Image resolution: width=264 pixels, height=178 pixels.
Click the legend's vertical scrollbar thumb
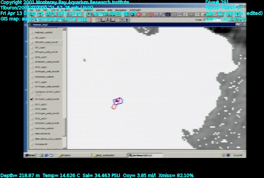65,126
